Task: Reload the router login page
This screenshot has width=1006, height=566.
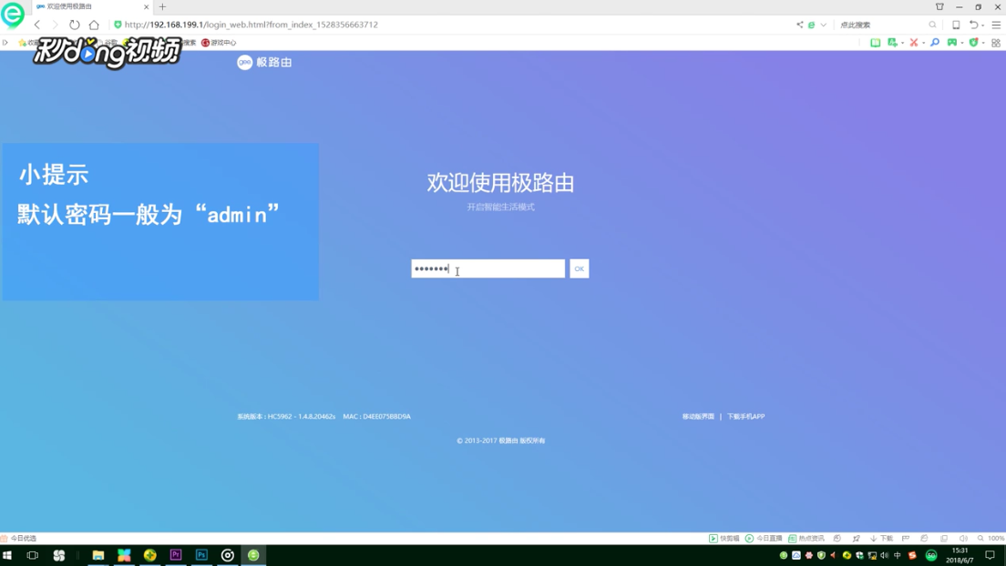Action: pos(75,25)
